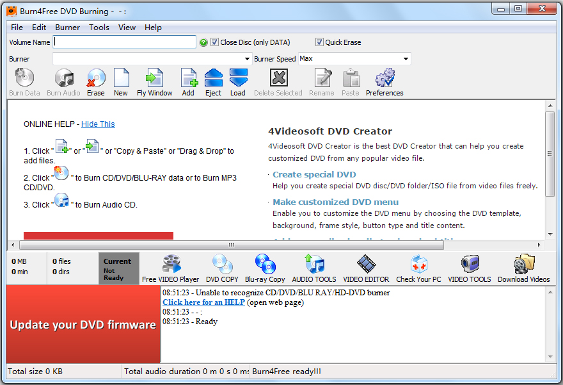Launch the Free VIDEO Player

pos(170,268)
